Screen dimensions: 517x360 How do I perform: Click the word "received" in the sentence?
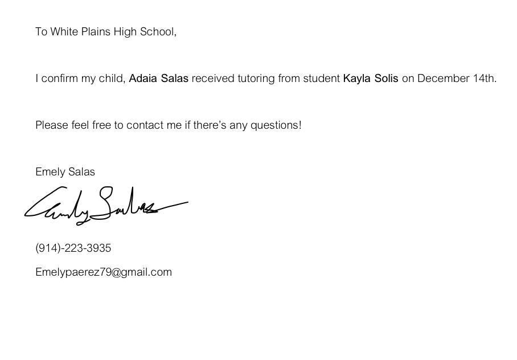pyautogui.click(x=212, y=79)
